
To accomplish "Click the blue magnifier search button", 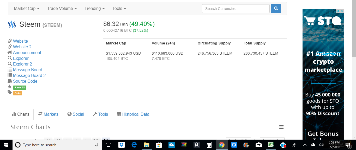I will click(x=276, y=9).
